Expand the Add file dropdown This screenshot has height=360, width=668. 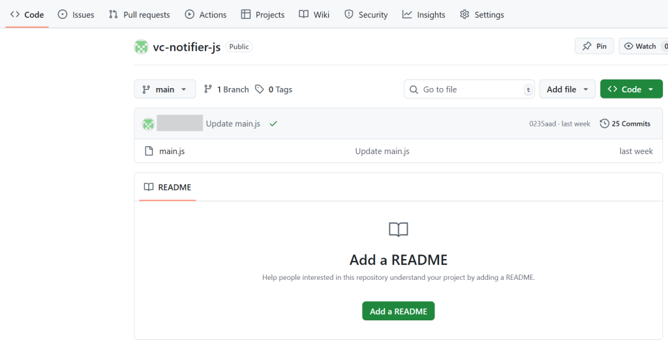coord(567,89)
